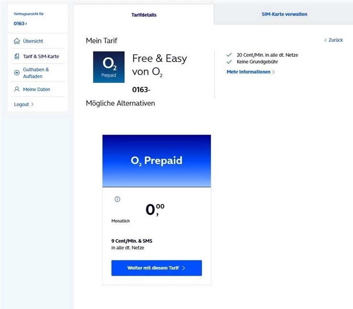
Task: Open the Mehr Informationen link
Action: [x=249, y=72]
